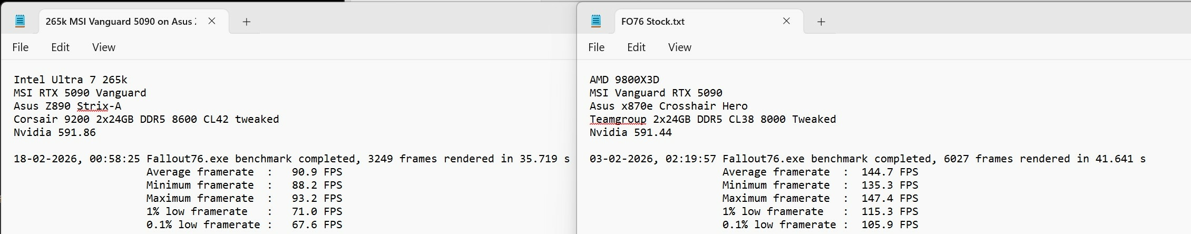The width and height of the screenshot is (1191, 234).
Task: Open the Edit menu in the 265k MSI Vanguard window
Action: tap(60, 47)
